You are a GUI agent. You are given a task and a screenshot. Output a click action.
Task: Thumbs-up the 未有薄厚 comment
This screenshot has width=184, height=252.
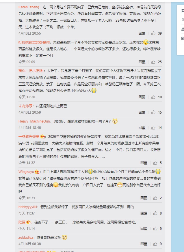tap(153, 112)
